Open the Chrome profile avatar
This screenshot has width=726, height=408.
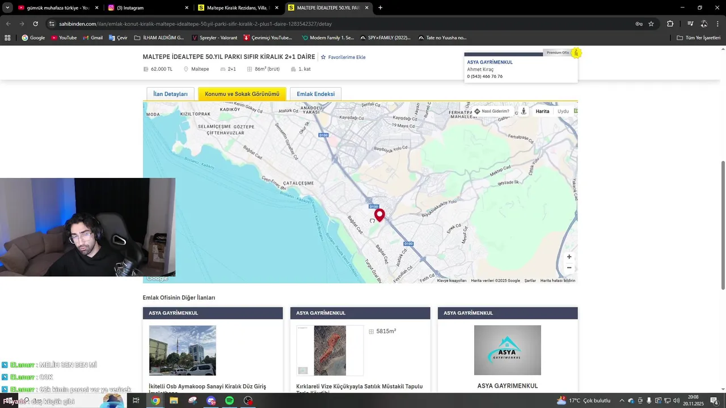[x=704, y=24]
